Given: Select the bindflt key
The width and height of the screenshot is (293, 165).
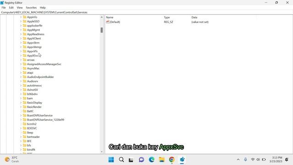Looking at the screenshot, I should coord(31,150).
